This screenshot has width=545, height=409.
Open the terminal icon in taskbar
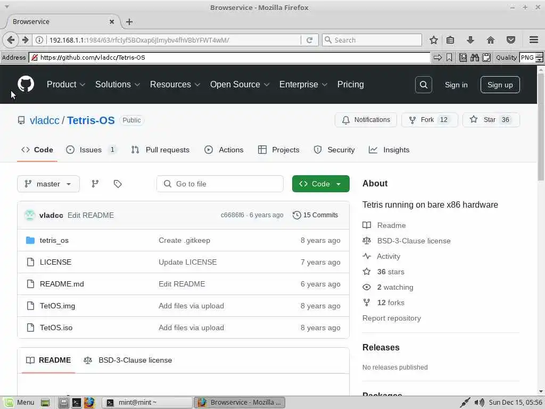(x=76, y=403)
